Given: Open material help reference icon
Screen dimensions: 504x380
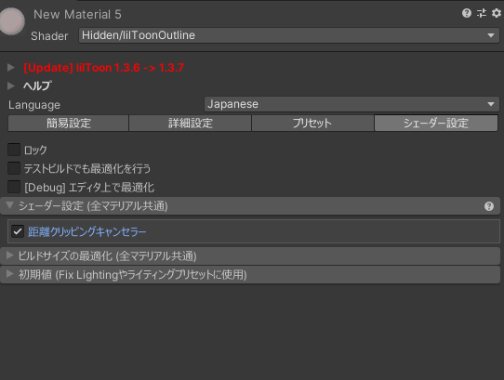Looking at the screenshot, I should [x=467, y=13].
